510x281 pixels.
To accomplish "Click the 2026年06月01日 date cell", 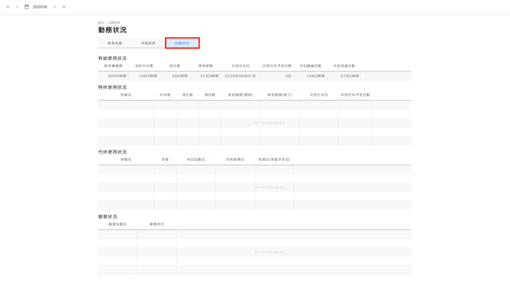I will (241, 76).
